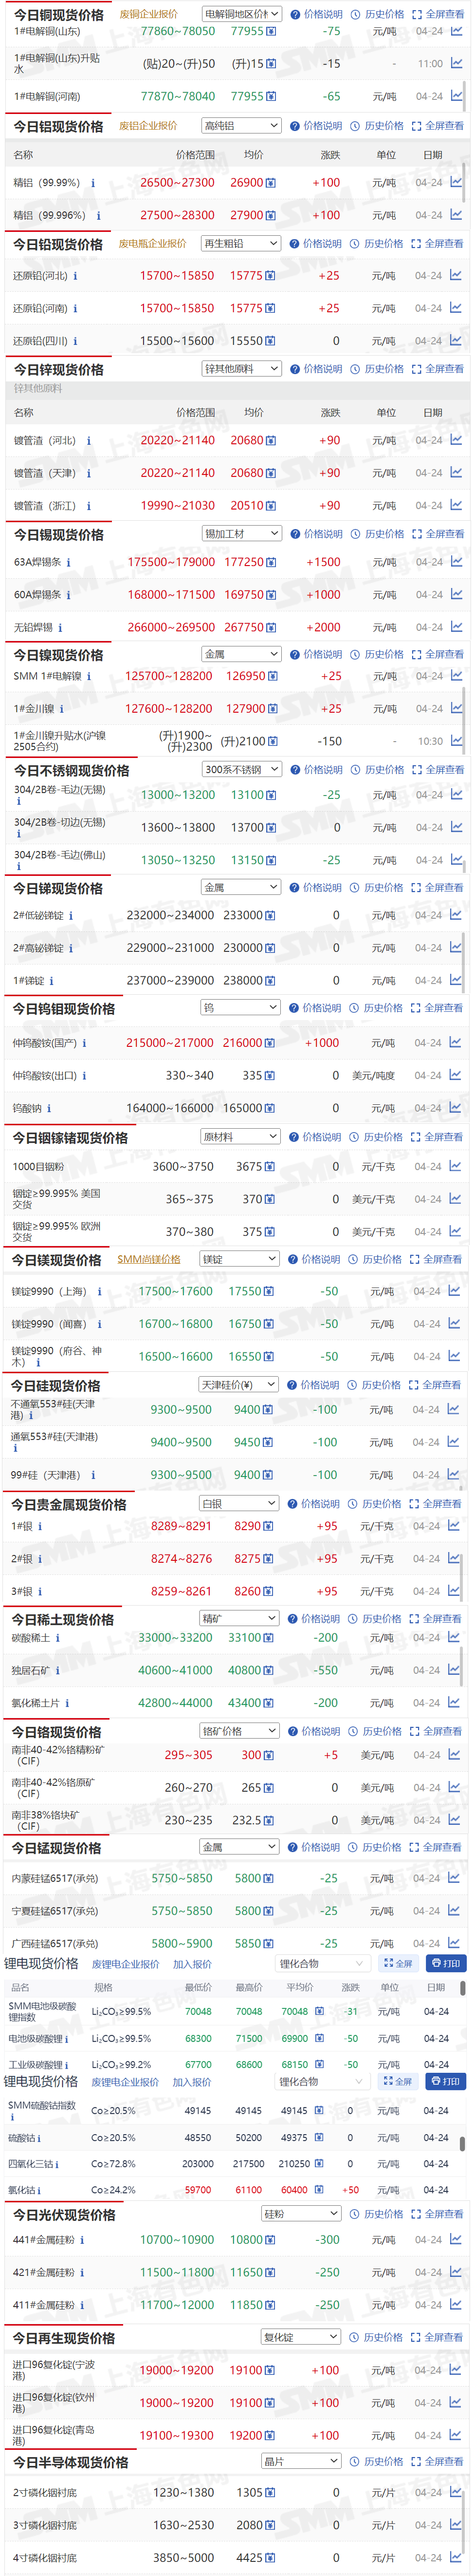Click info icon beside 2#低铋锑锭
This screenshot has height=2576, width=474.
tap(71, 915)
